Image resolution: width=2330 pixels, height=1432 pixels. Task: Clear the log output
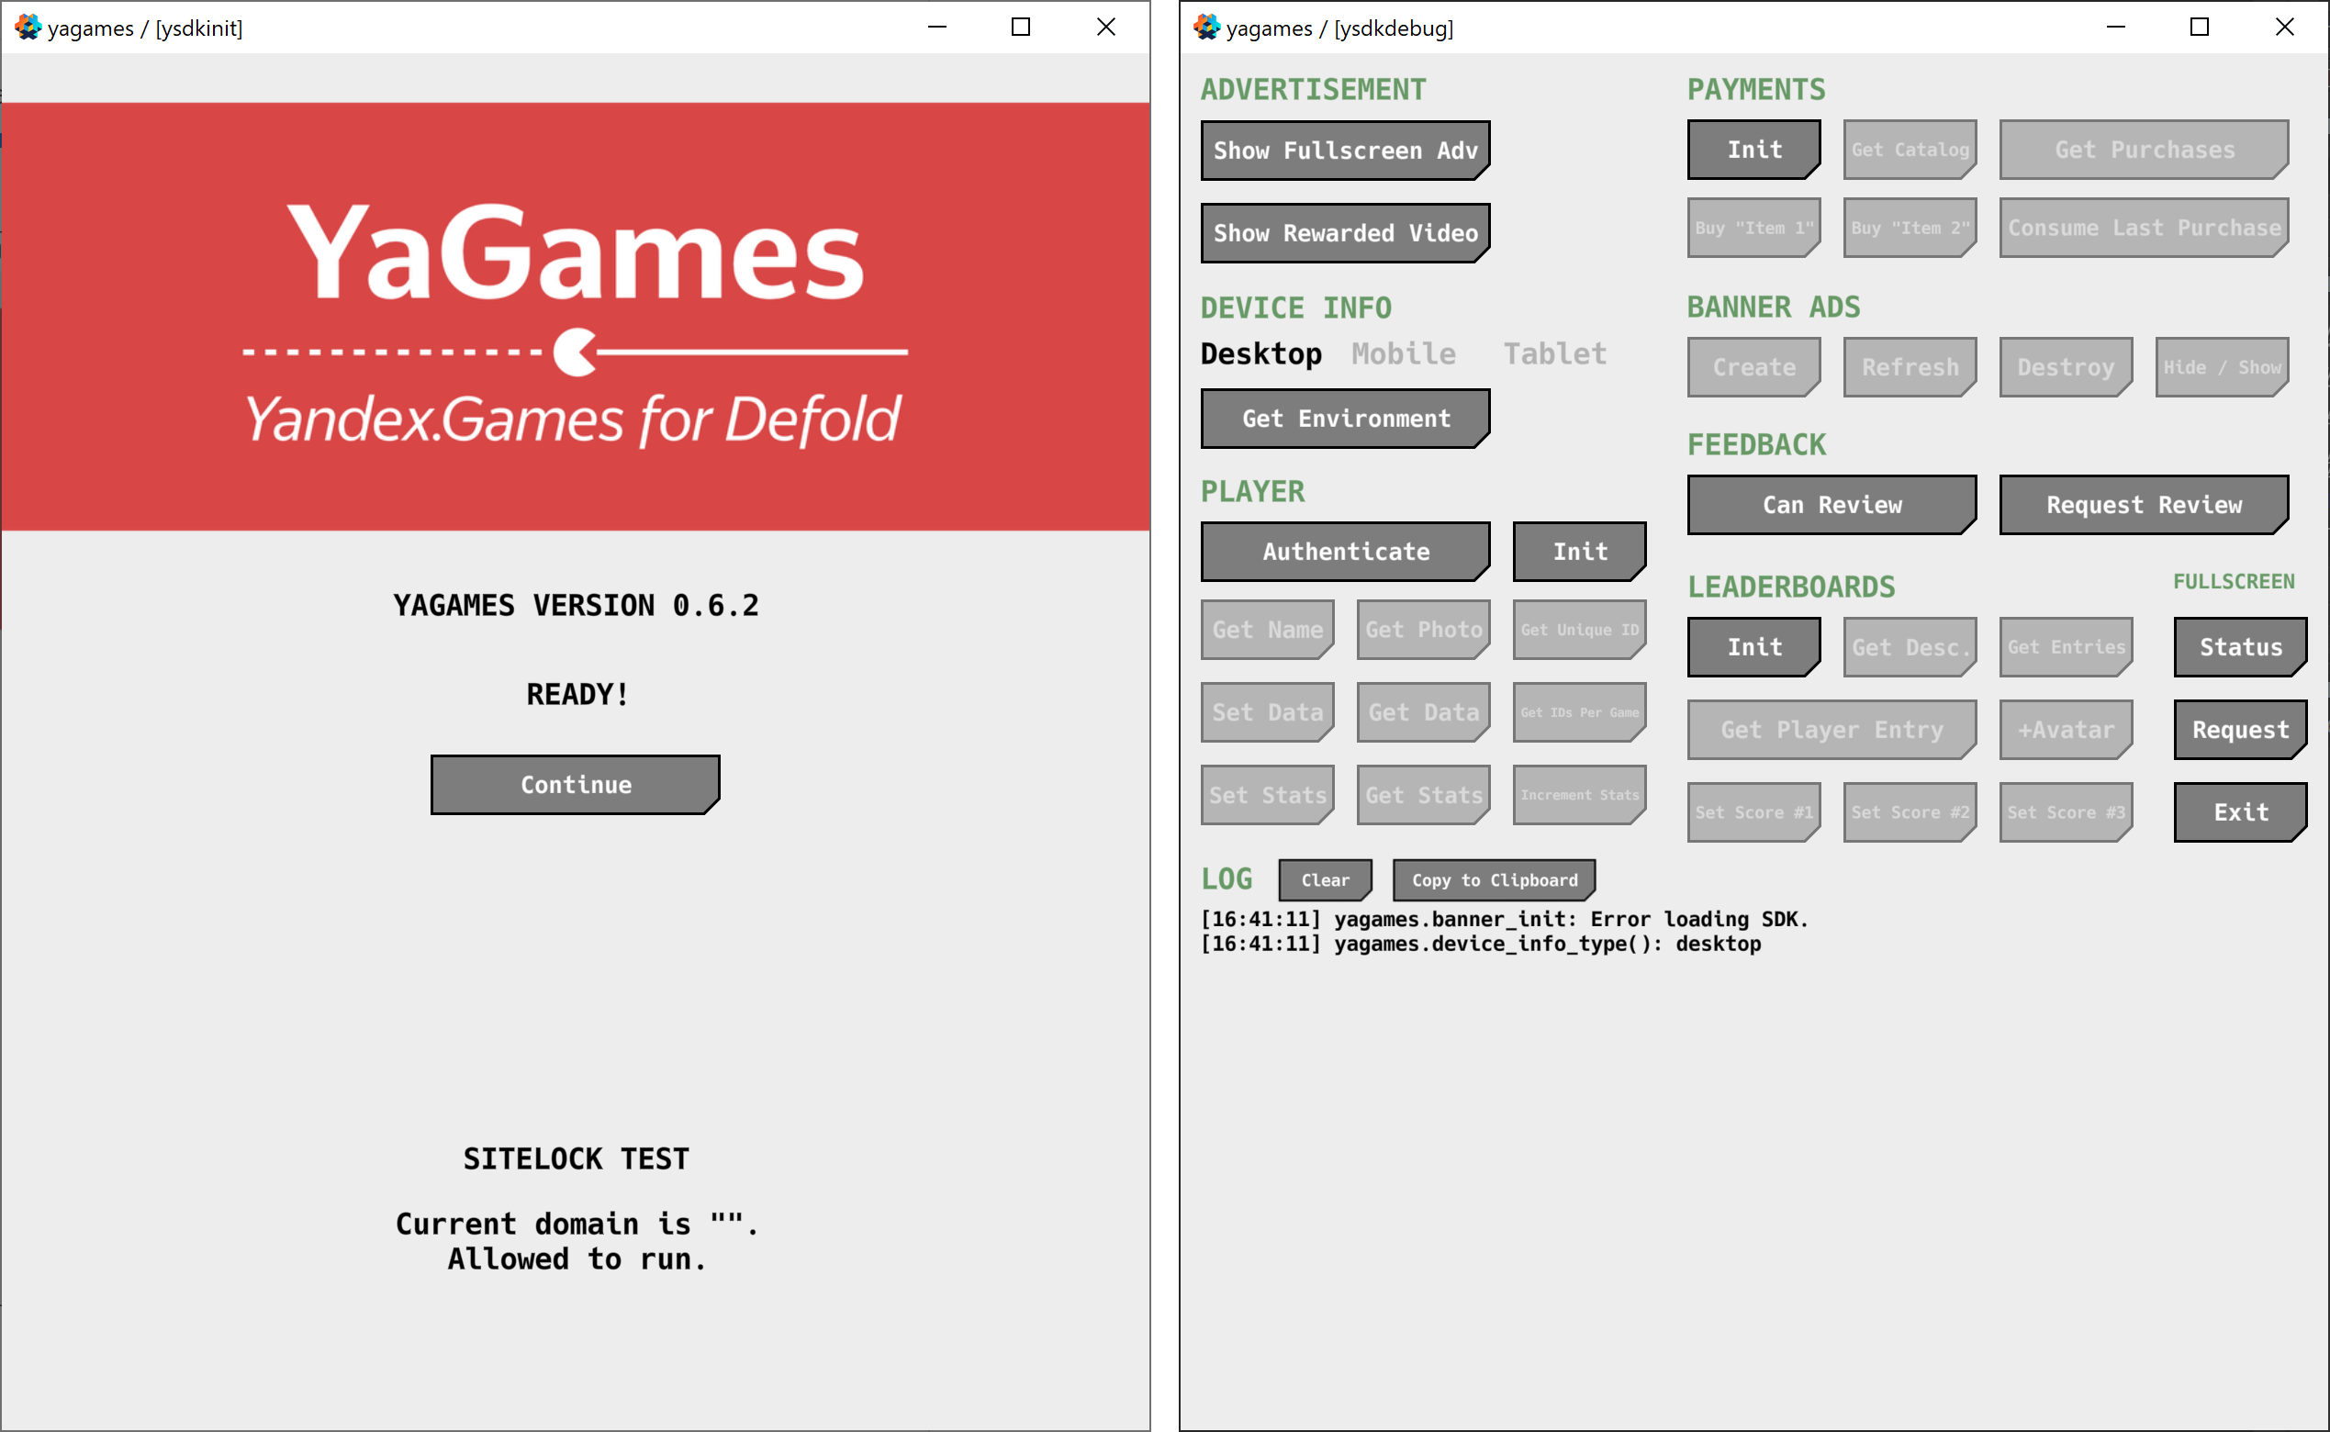click(x=1324, y=879)
